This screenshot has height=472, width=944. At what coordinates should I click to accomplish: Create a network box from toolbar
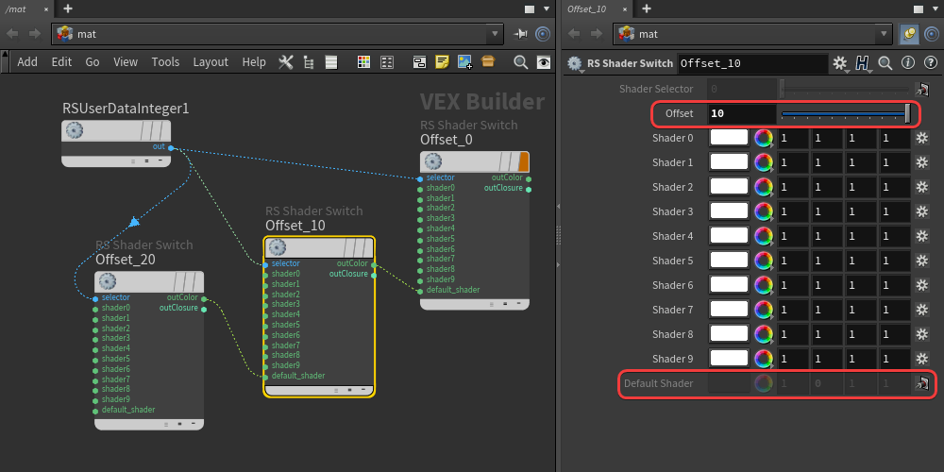(x=420, y=62)
